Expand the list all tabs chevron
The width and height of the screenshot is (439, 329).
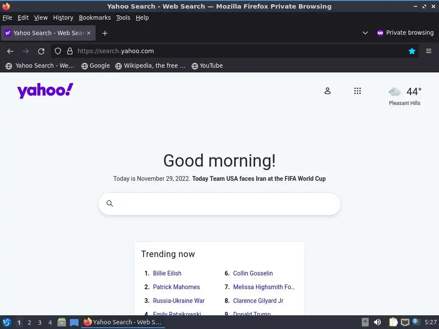[365, 33]
